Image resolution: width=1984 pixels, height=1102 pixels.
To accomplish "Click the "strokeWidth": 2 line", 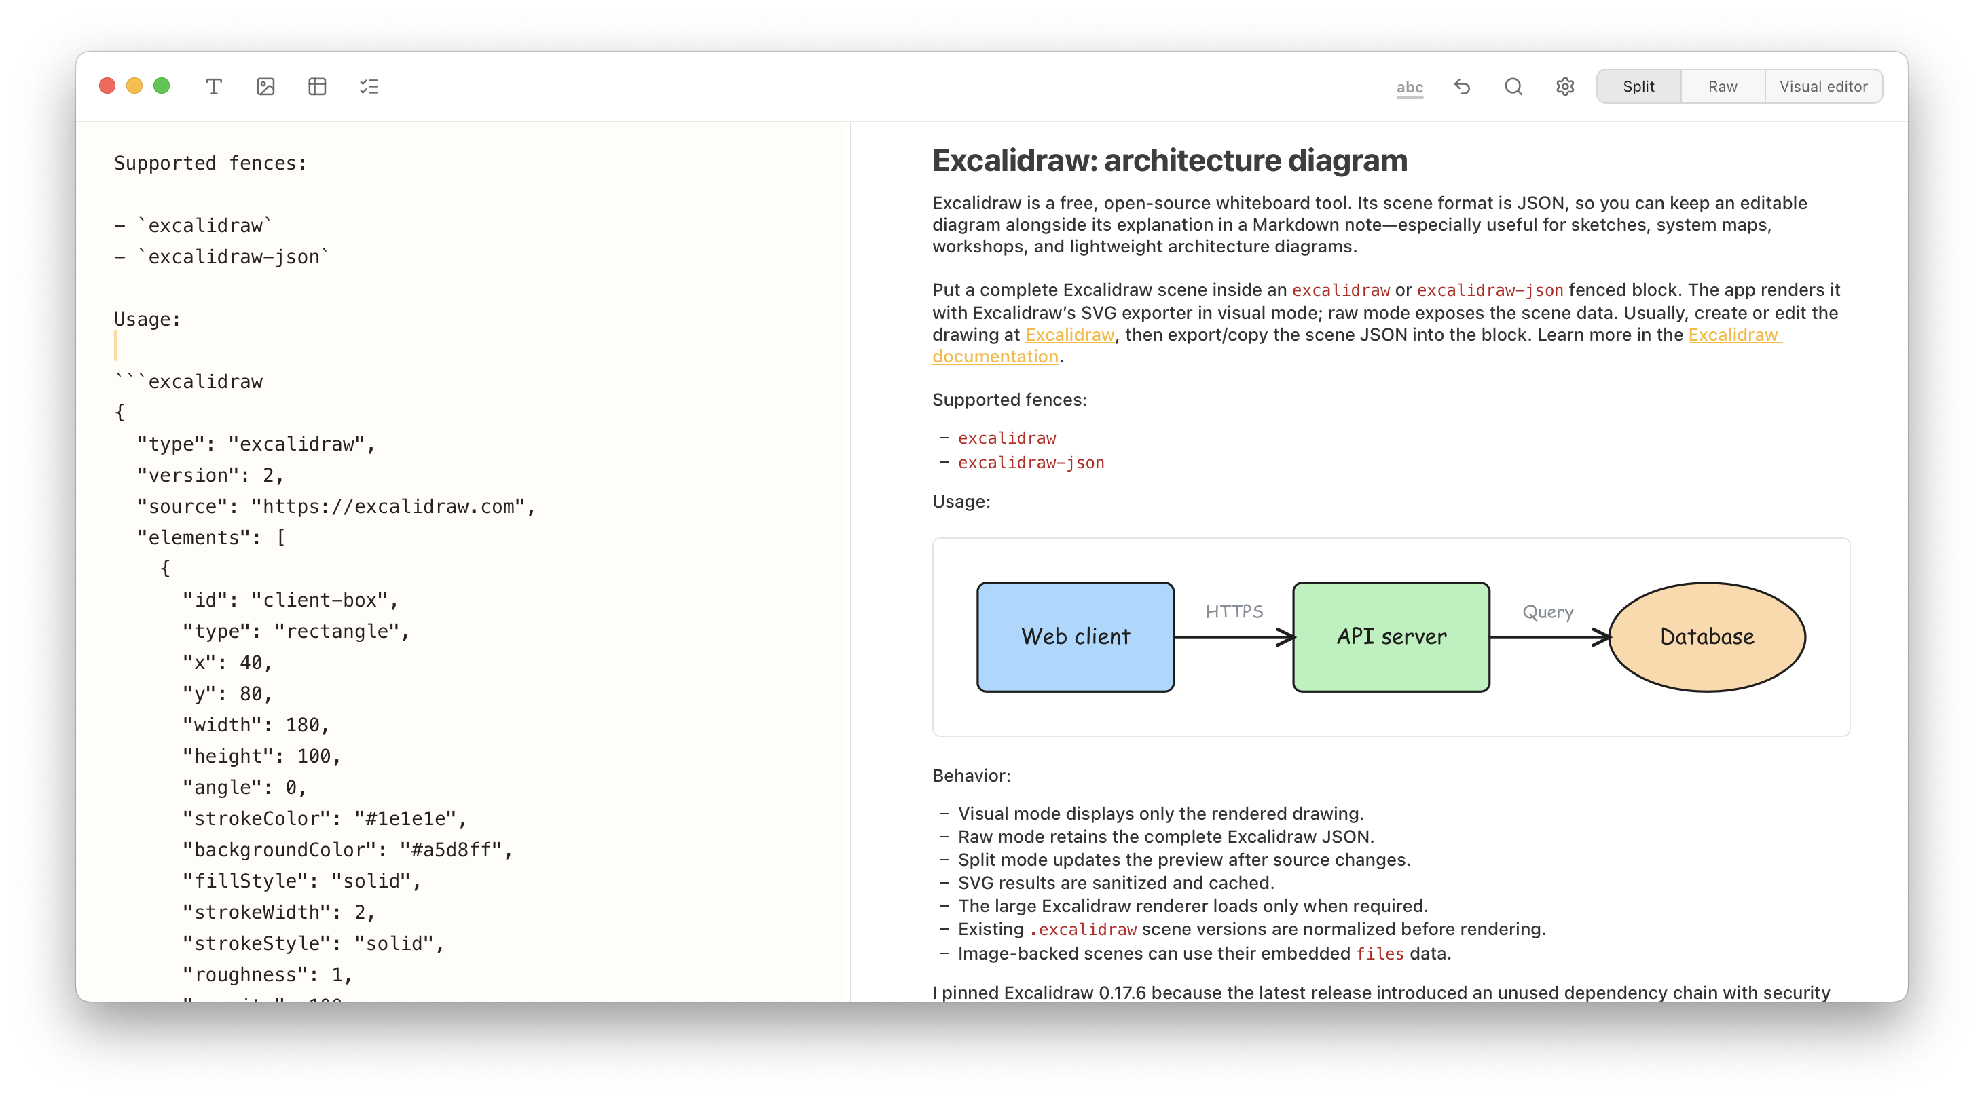I will point(279,912).
